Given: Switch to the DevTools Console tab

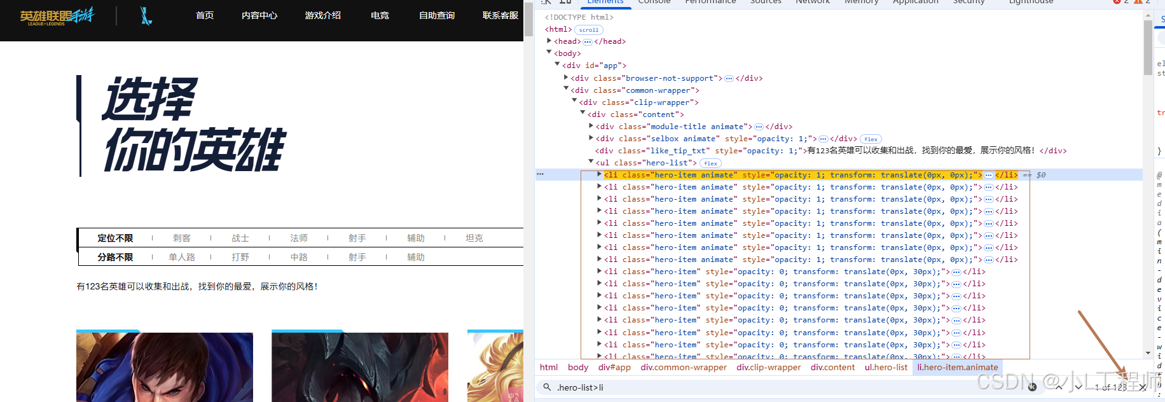Looking at the screenshot, I should 654,2.
